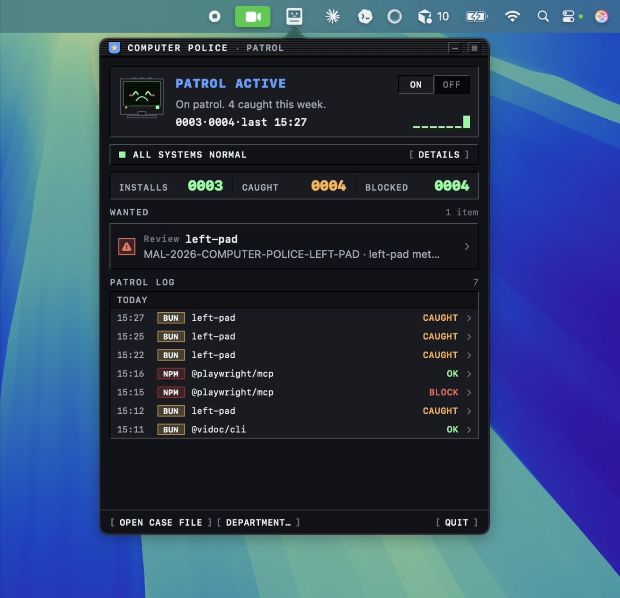
Task: Click the OK status on the 15:11 entry
Action: pyautogui.click(x=452, y=430)
